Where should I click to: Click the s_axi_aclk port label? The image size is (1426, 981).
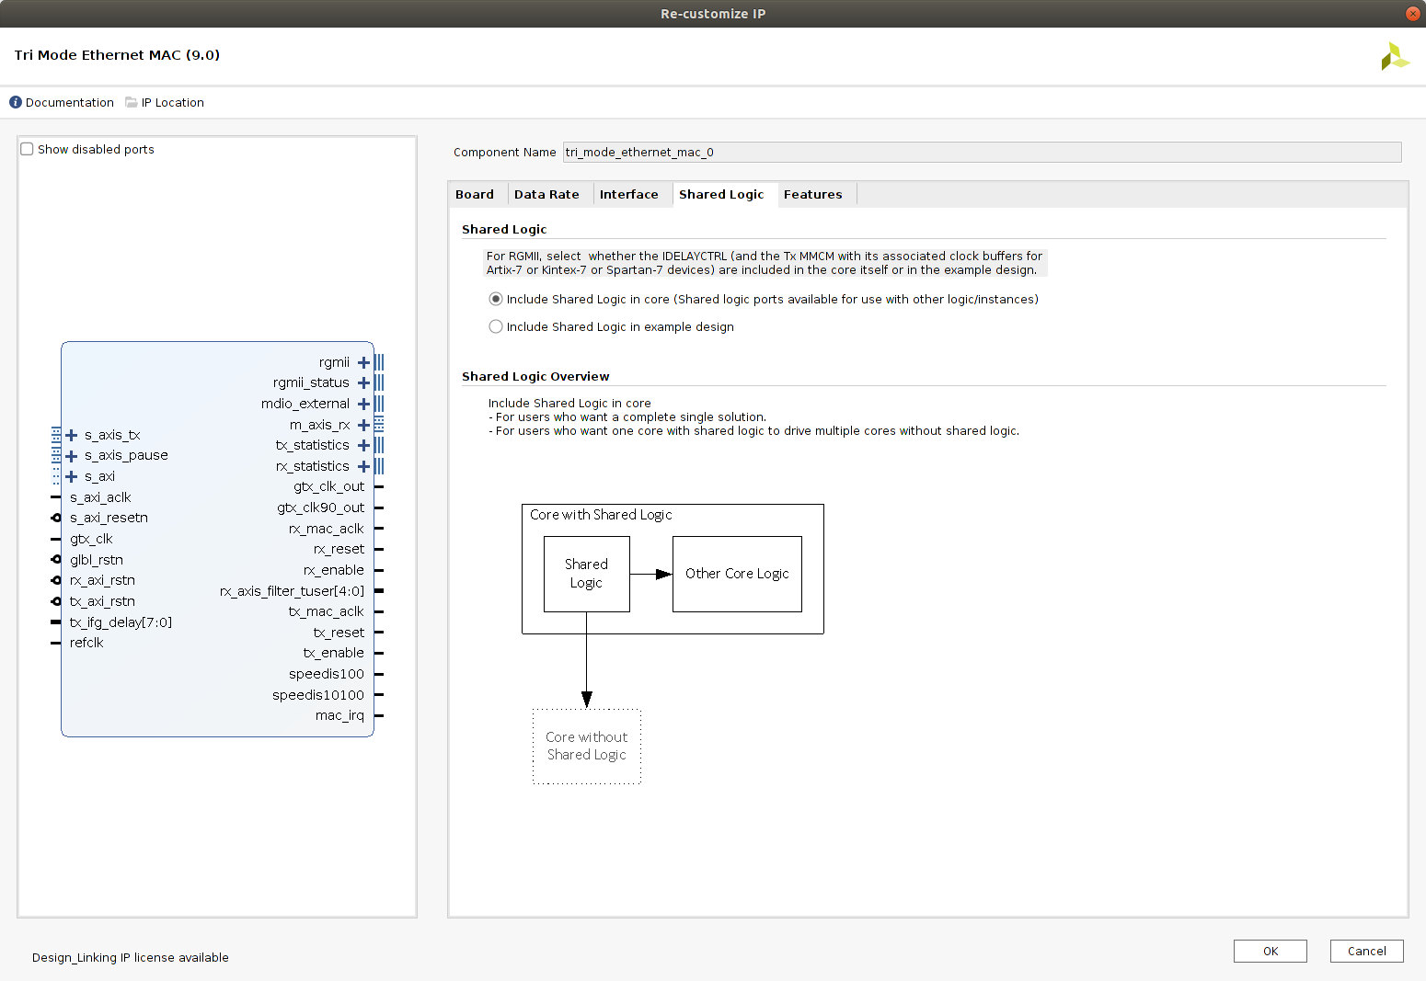100,497
